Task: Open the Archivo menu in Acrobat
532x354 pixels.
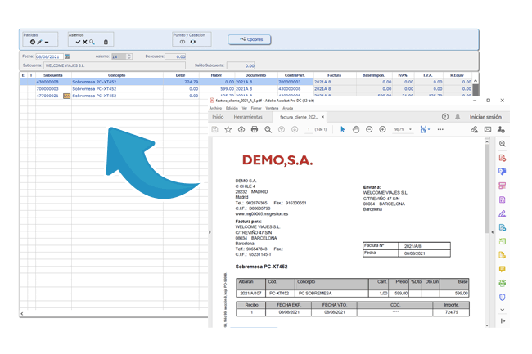Action: (215, 108)
